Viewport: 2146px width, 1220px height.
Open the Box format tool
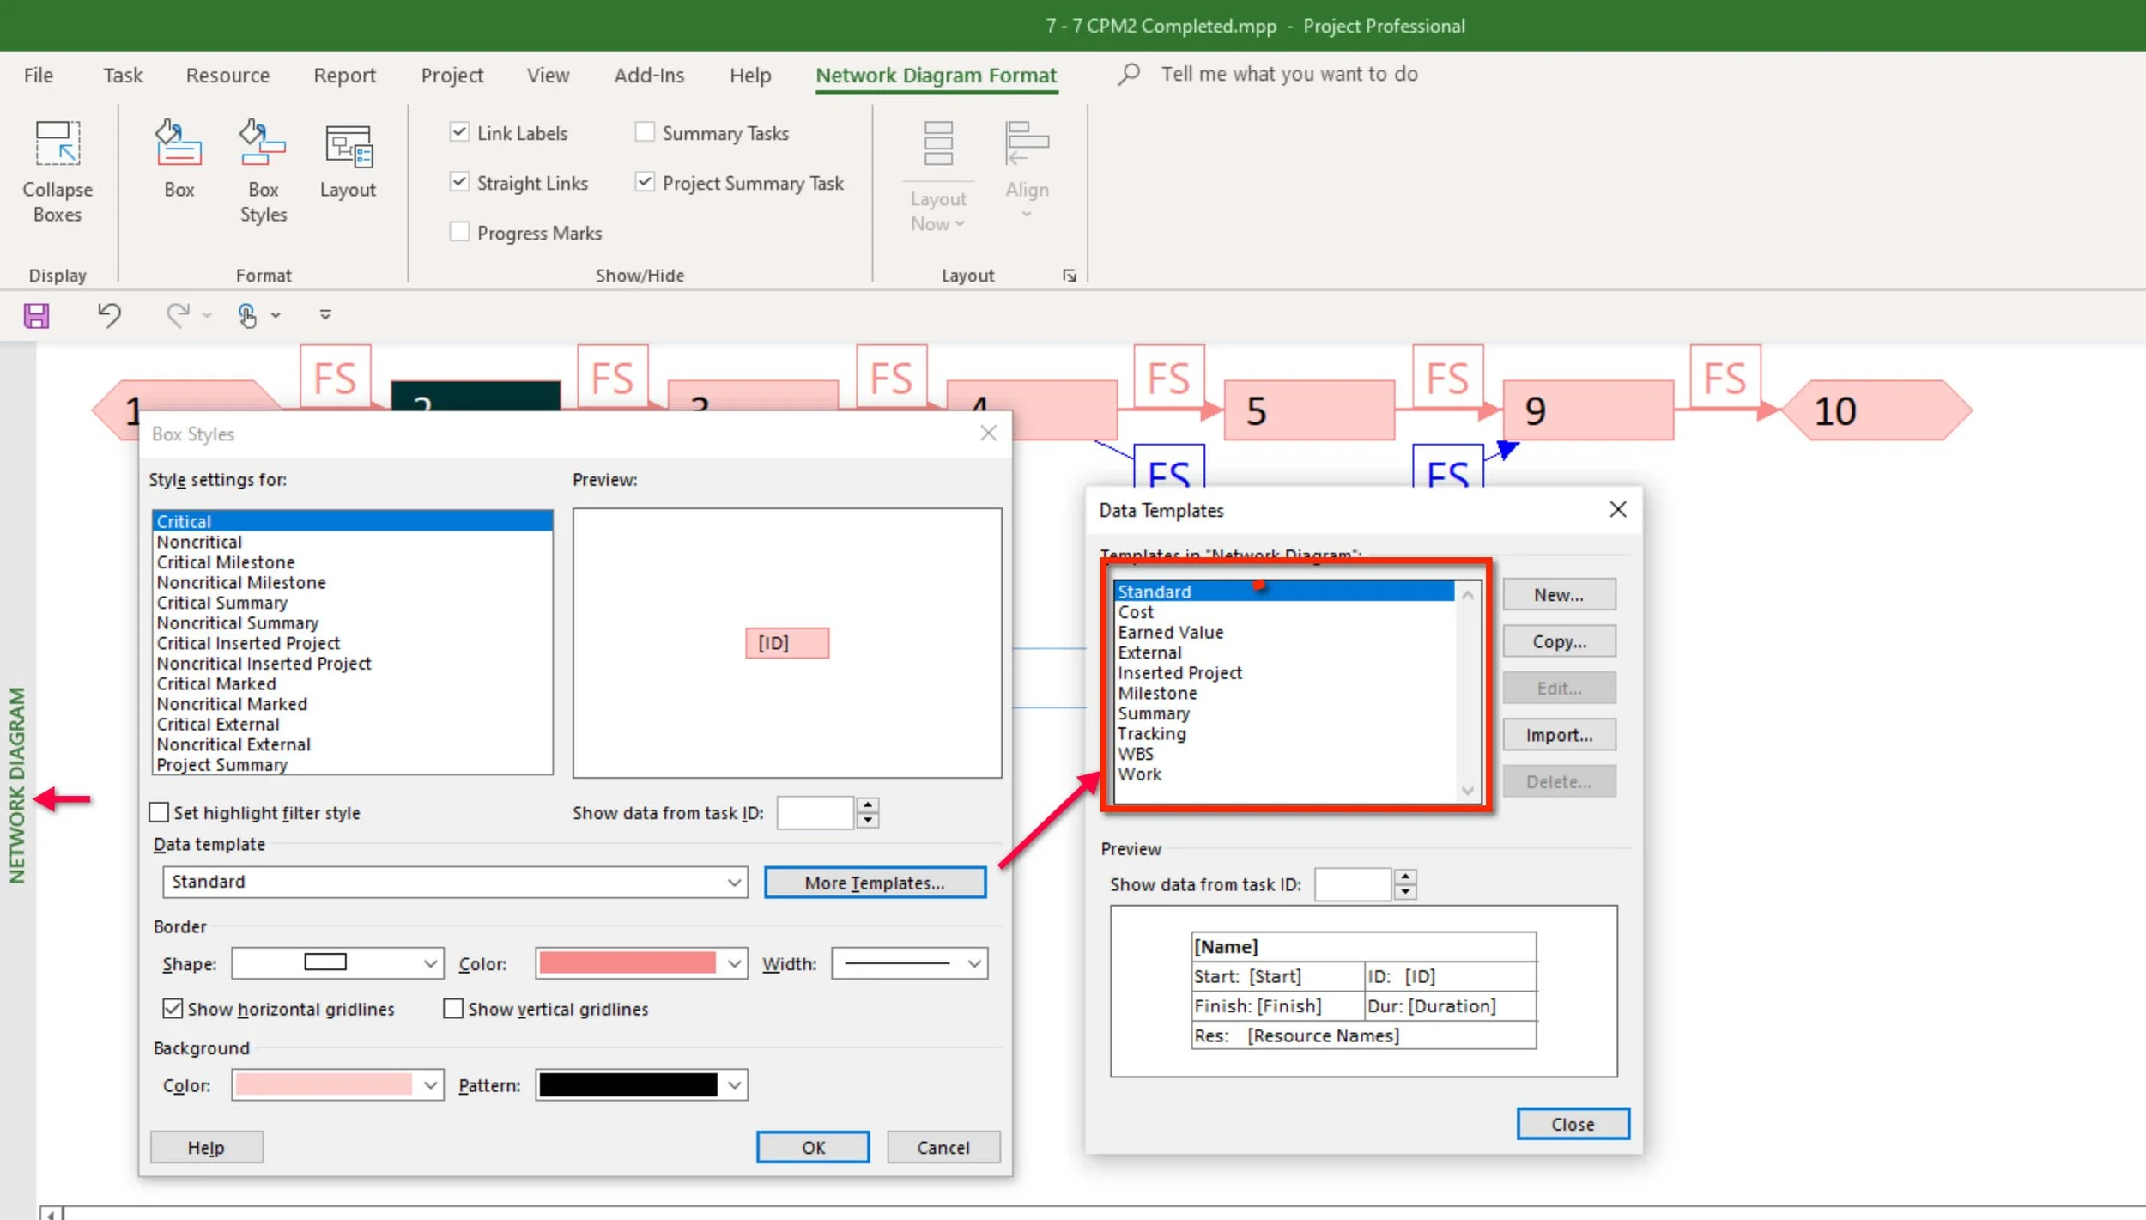tap(179, 143)
